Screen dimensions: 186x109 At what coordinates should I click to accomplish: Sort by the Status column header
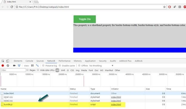[79, 89]
